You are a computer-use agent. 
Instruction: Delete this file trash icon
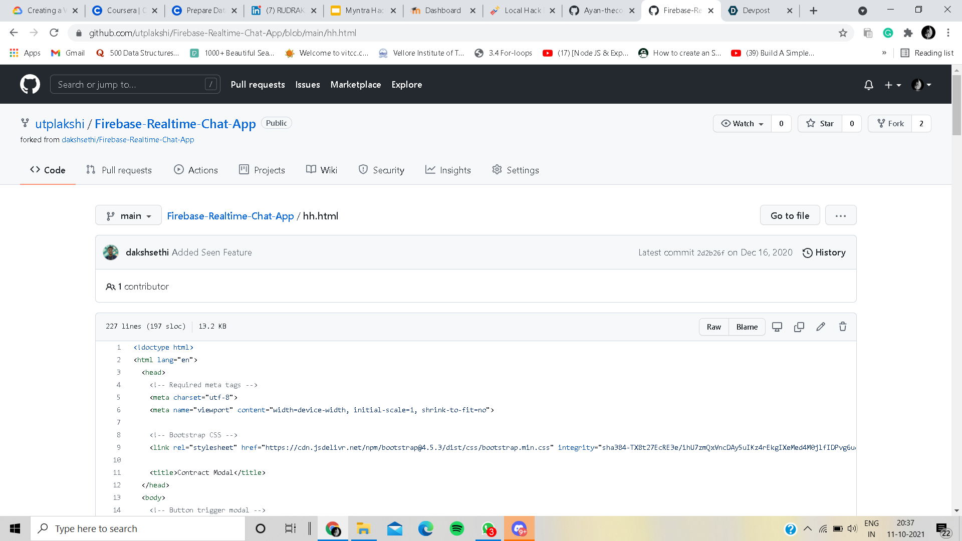point(843,327)
